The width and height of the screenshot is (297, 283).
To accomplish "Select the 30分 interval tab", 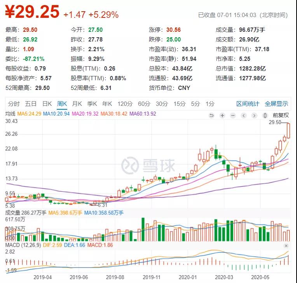I will (162, 104).
